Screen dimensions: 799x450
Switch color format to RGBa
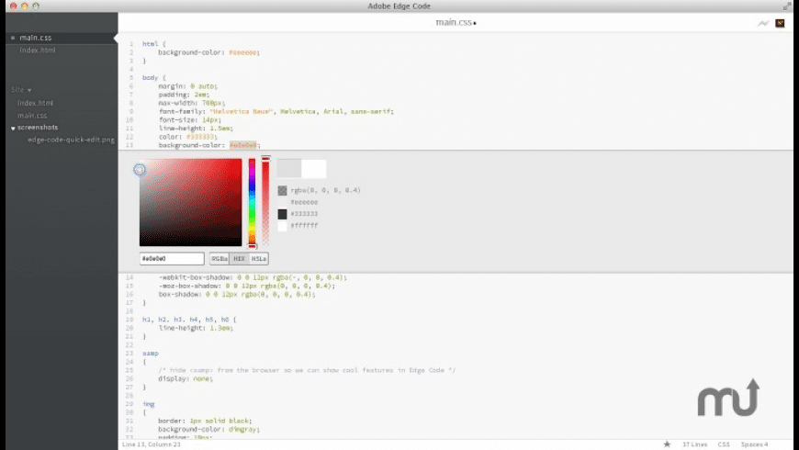click(219, 259)
